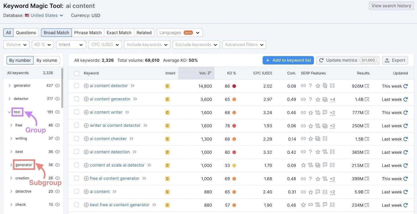Open the CPC (USD) filter dropdown
The image size is (417, 214).
[105, 45]
